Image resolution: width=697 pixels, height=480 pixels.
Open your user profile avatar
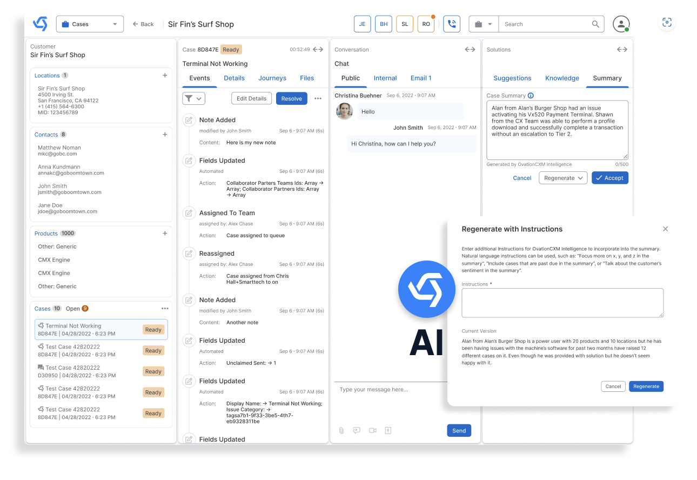point(621,24)
